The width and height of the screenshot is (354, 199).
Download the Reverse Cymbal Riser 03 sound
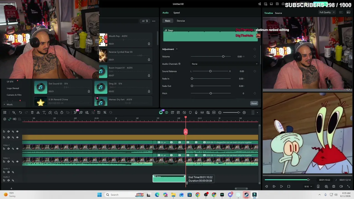[149, 59]
